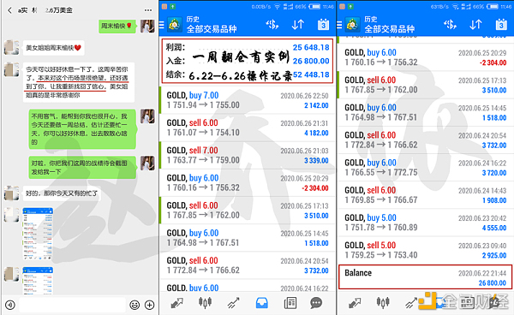The height and width of the screenshot is (315, 514).
Task: Open the Balance entry dated 2020.06.22 21:44
Action: [x=426, y=277]
